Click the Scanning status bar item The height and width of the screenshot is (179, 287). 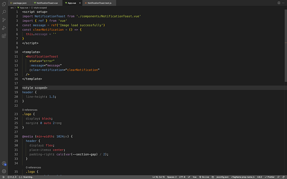[26, 177]
